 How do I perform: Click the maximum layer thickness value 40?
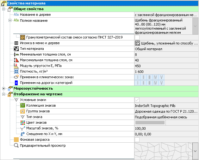166,60
